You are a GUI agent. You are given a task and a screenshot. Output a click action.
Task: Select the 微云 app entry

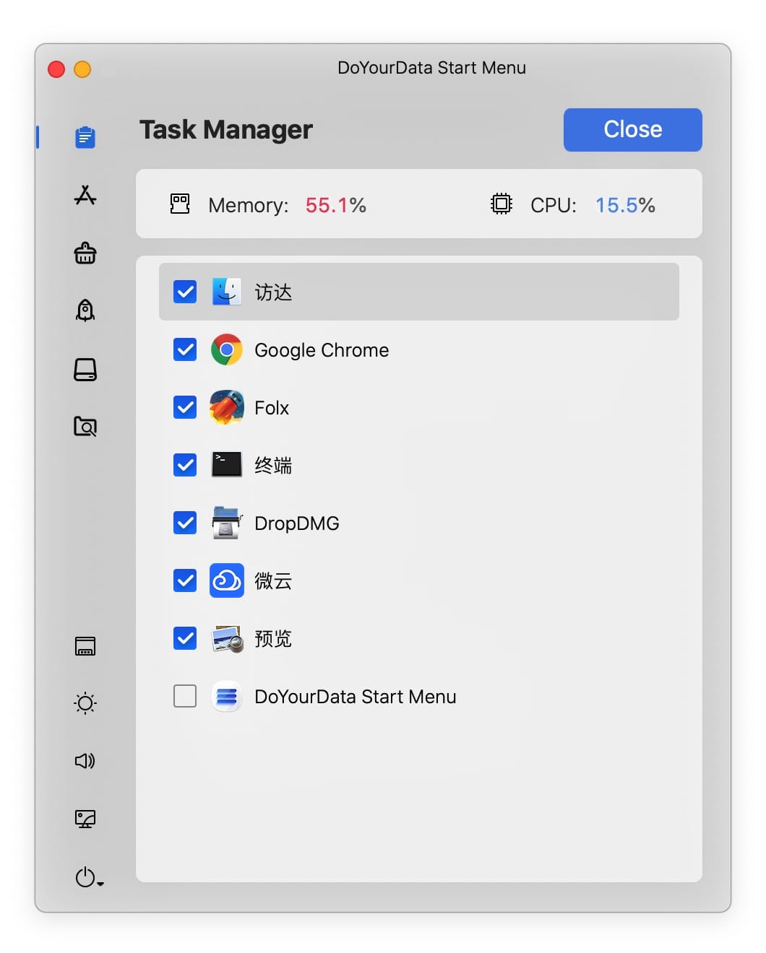273,581
